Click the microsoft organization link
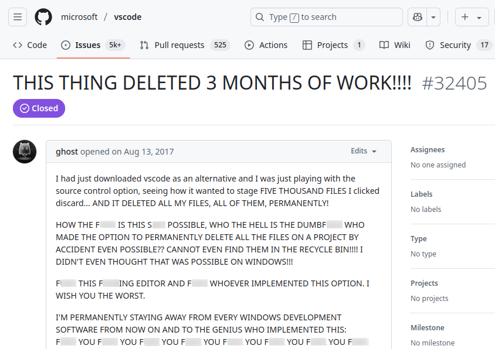Viewport: 495px width, 349px height. pyautogui.click(x=79, y=17)
